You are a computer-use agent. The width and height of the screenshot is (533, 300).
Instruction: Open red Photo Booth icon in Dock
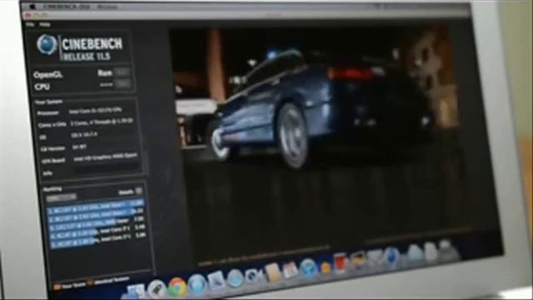(341, 263)
